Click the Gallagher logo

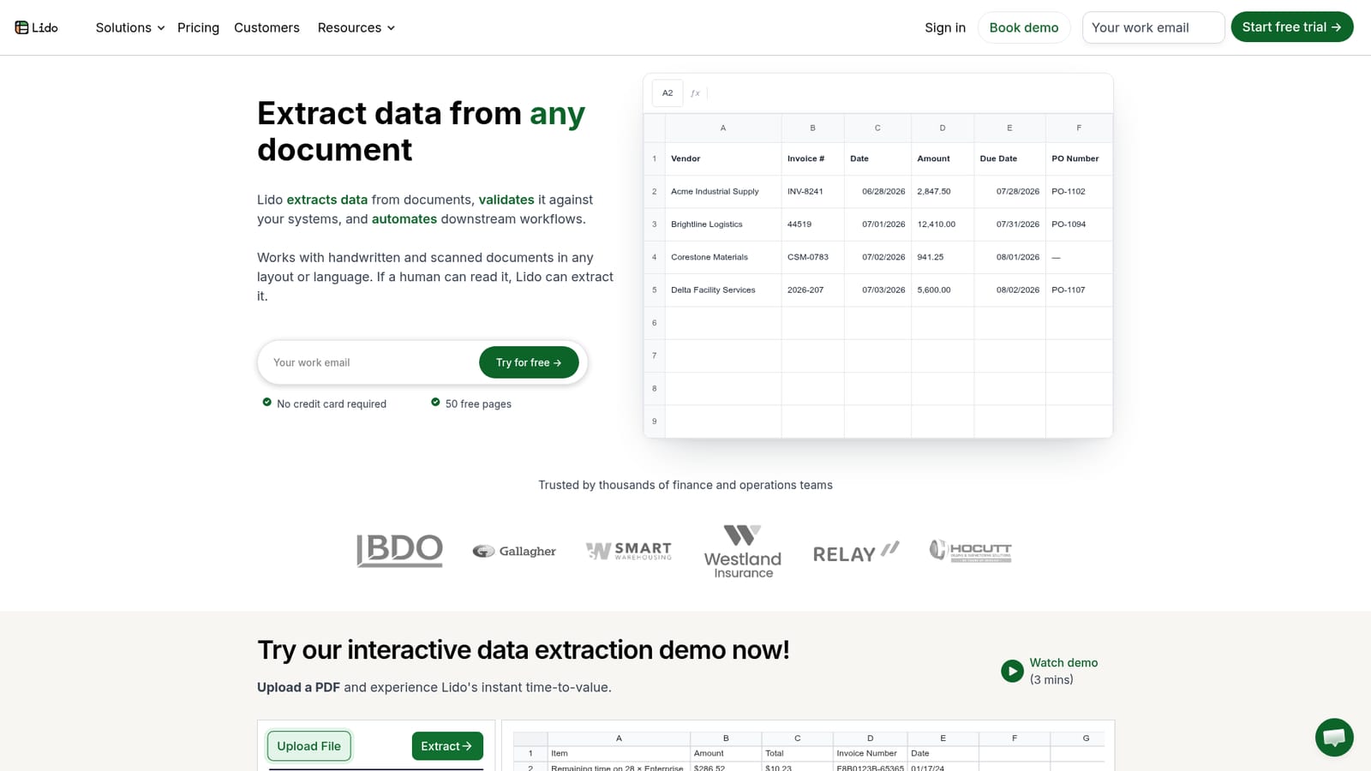pyautogui.click(x=514, y=551)
